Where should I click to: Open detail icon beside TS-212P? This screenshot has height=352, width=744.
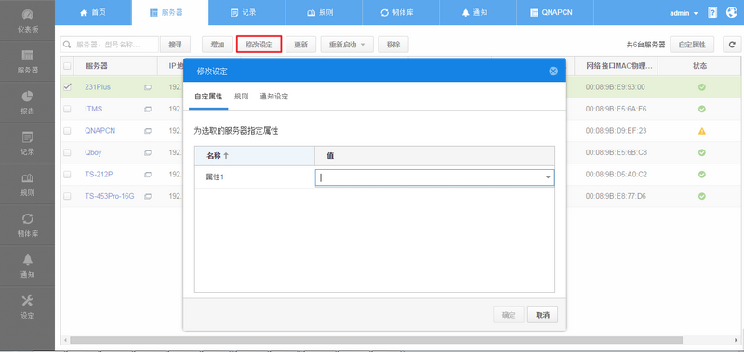[148, 175]
